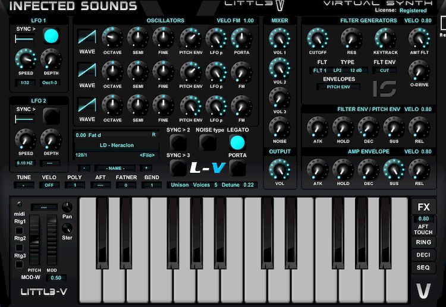The width and height of the screenshot is (446, 307).
Task: Check the Rtg2 checkbox
Action: point(19,248)
